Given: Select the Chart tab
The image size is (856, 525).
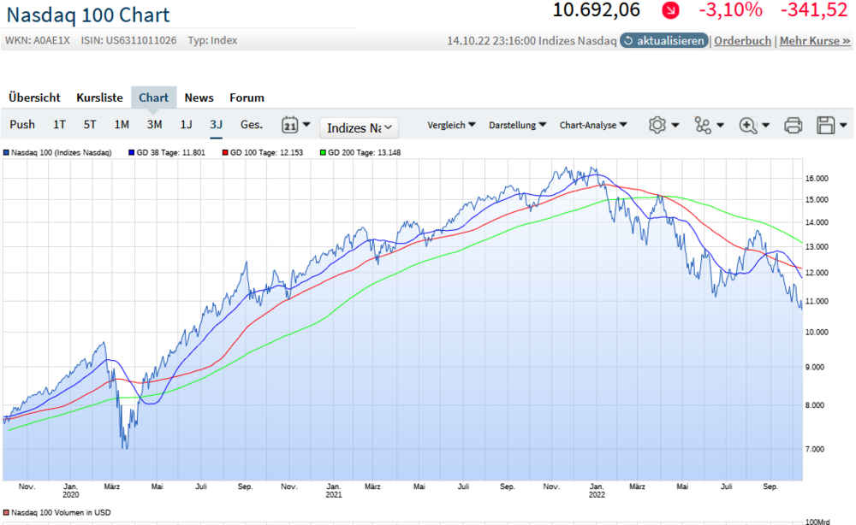Looking at the screenshot, I should coord(153,97).
